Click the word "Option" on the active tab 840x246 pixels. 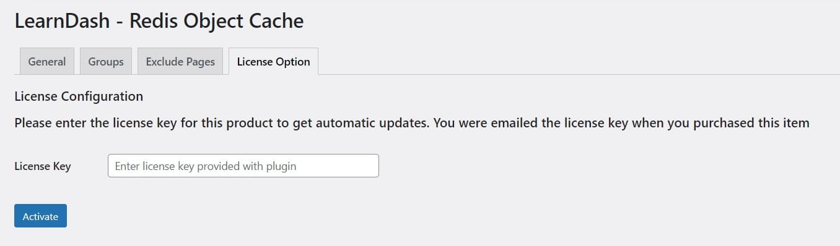click(294, 62)
